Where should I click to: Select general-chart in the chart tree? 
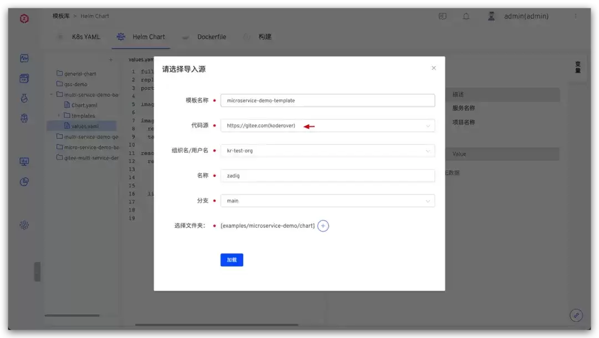80,74
